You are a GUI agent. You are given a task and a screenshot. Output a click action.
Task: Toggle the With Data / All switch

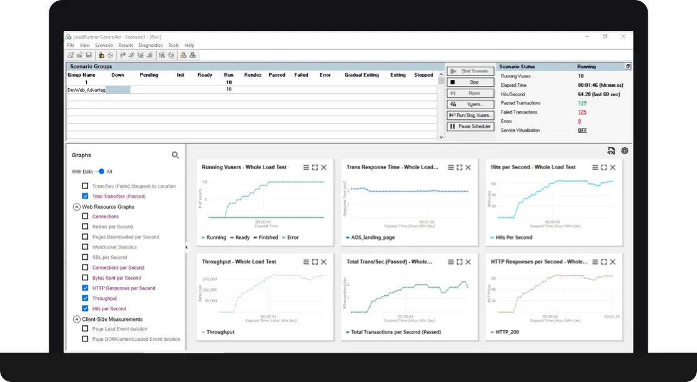[x=100, y=171]
